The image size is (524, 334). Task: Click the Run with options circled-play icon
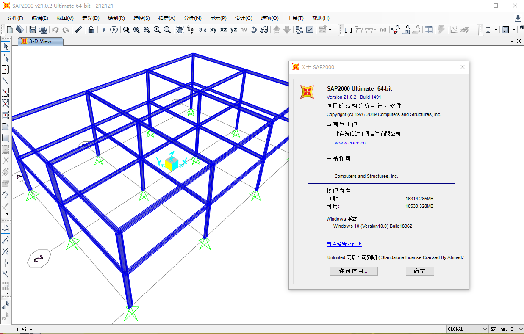(x=114, y=30)
